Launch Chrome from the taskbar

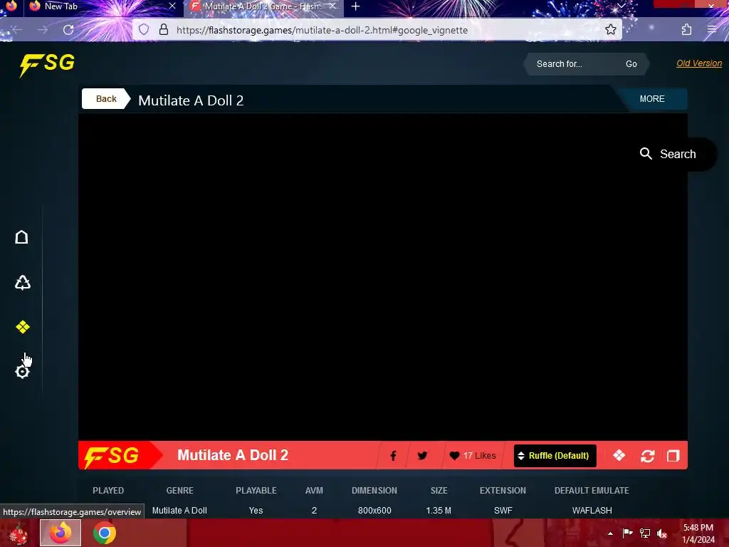[x=104, y=533]
